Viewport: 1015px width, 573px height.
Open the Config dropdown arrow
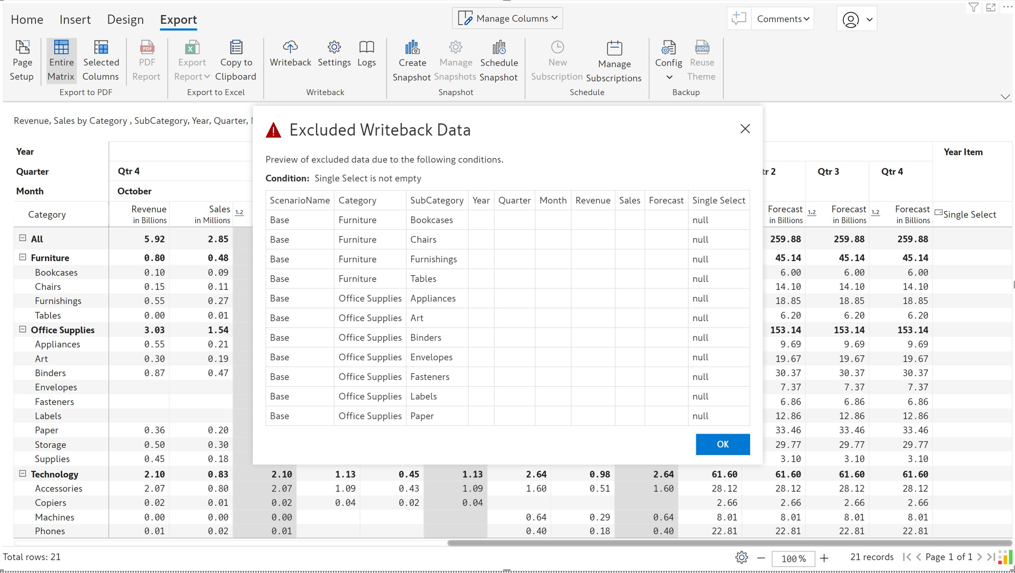point(669,78)
